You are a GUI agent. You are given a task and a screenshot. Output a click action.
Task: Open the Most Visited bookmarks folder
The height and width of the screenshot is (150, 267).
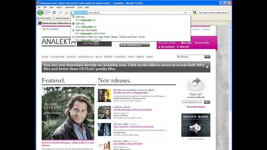click(x=44, y=18)
